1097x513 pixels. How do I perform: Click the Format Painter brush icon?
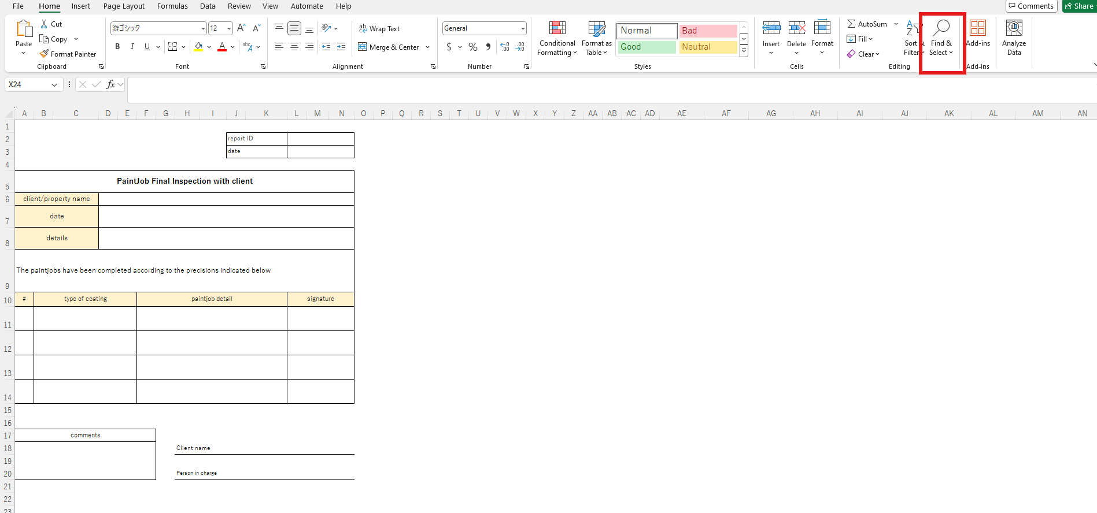[x=44, y=54]
